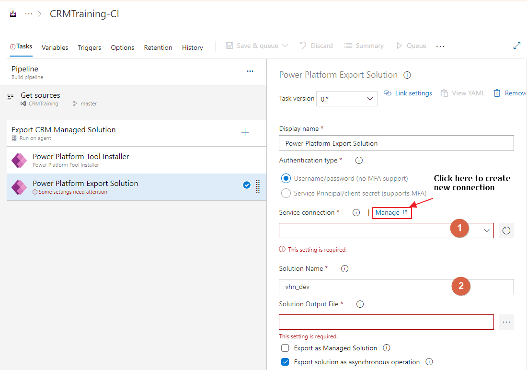Open Pipeline more options ellipsis
Image resolution: width=527 pixels, height=370 pixels.
(x=250, y=71)
